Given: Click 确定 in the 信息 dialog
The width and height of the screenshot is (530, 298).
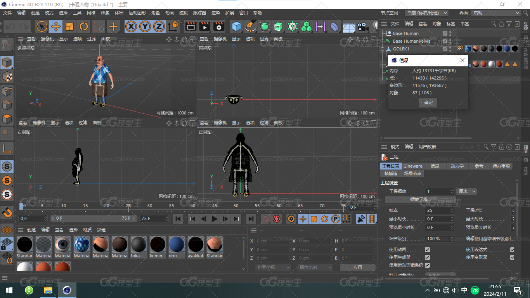Looking at the screenshot, I should pyautogui.click(x=428, y=102).
